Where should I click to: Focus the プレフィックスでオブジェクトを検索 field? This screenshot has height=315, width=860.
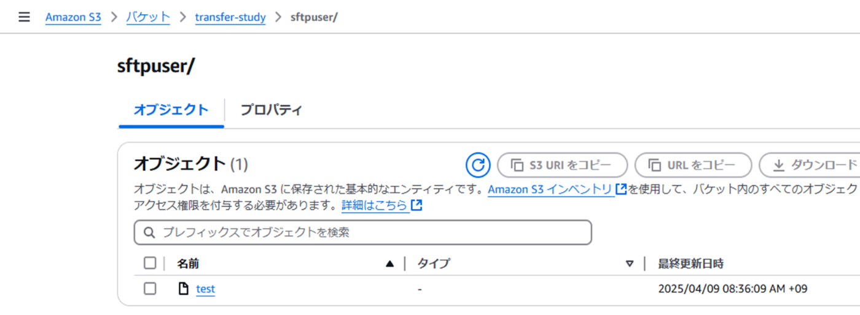(x=363, y=233)
